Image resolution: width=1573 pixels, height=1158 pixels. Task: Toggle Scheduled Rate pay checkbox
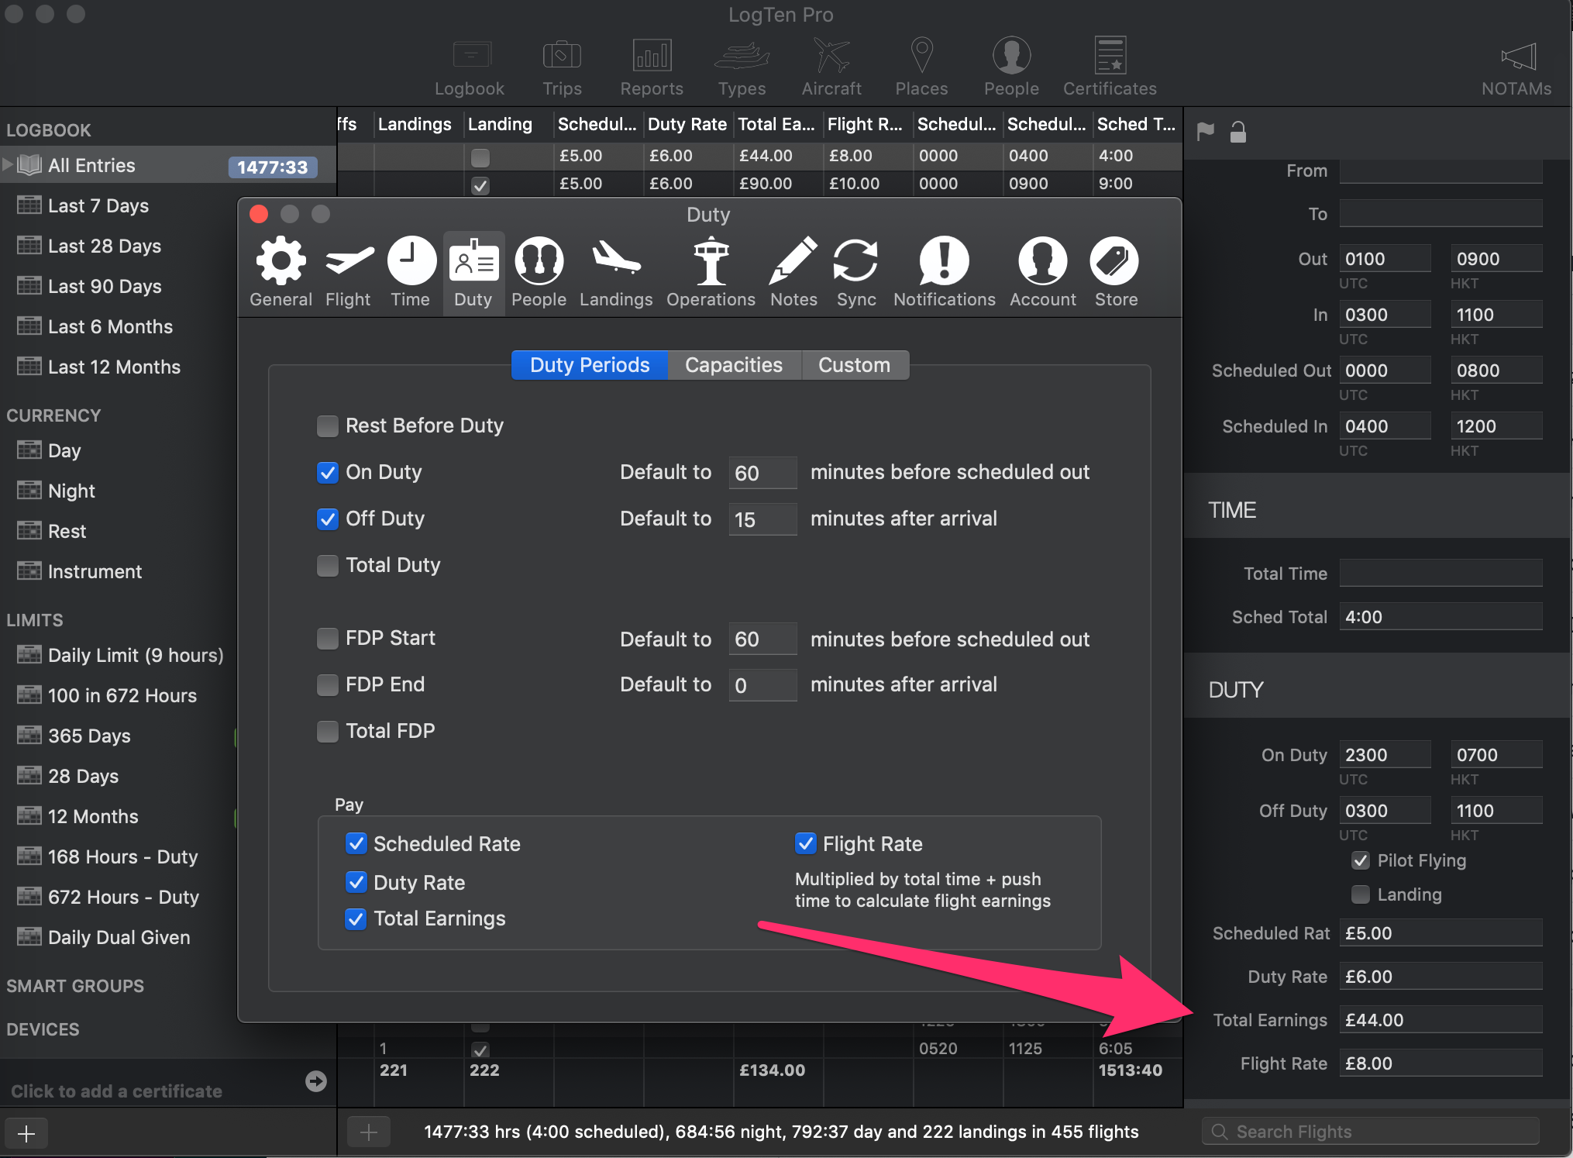pyautogui.click(x=356, y=843)
